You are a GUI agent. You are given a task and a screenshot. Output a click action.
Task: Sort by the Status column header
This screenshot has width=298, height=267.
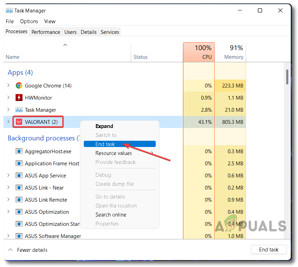[157, 53]
